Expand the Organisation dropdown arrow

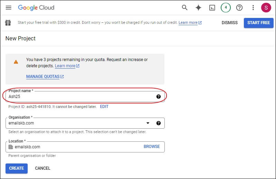(148, 123)
